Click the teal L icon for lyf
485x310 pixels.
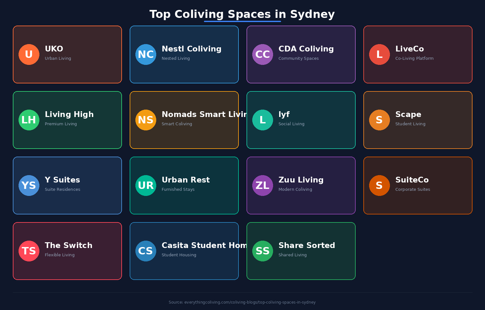(263, 120)
